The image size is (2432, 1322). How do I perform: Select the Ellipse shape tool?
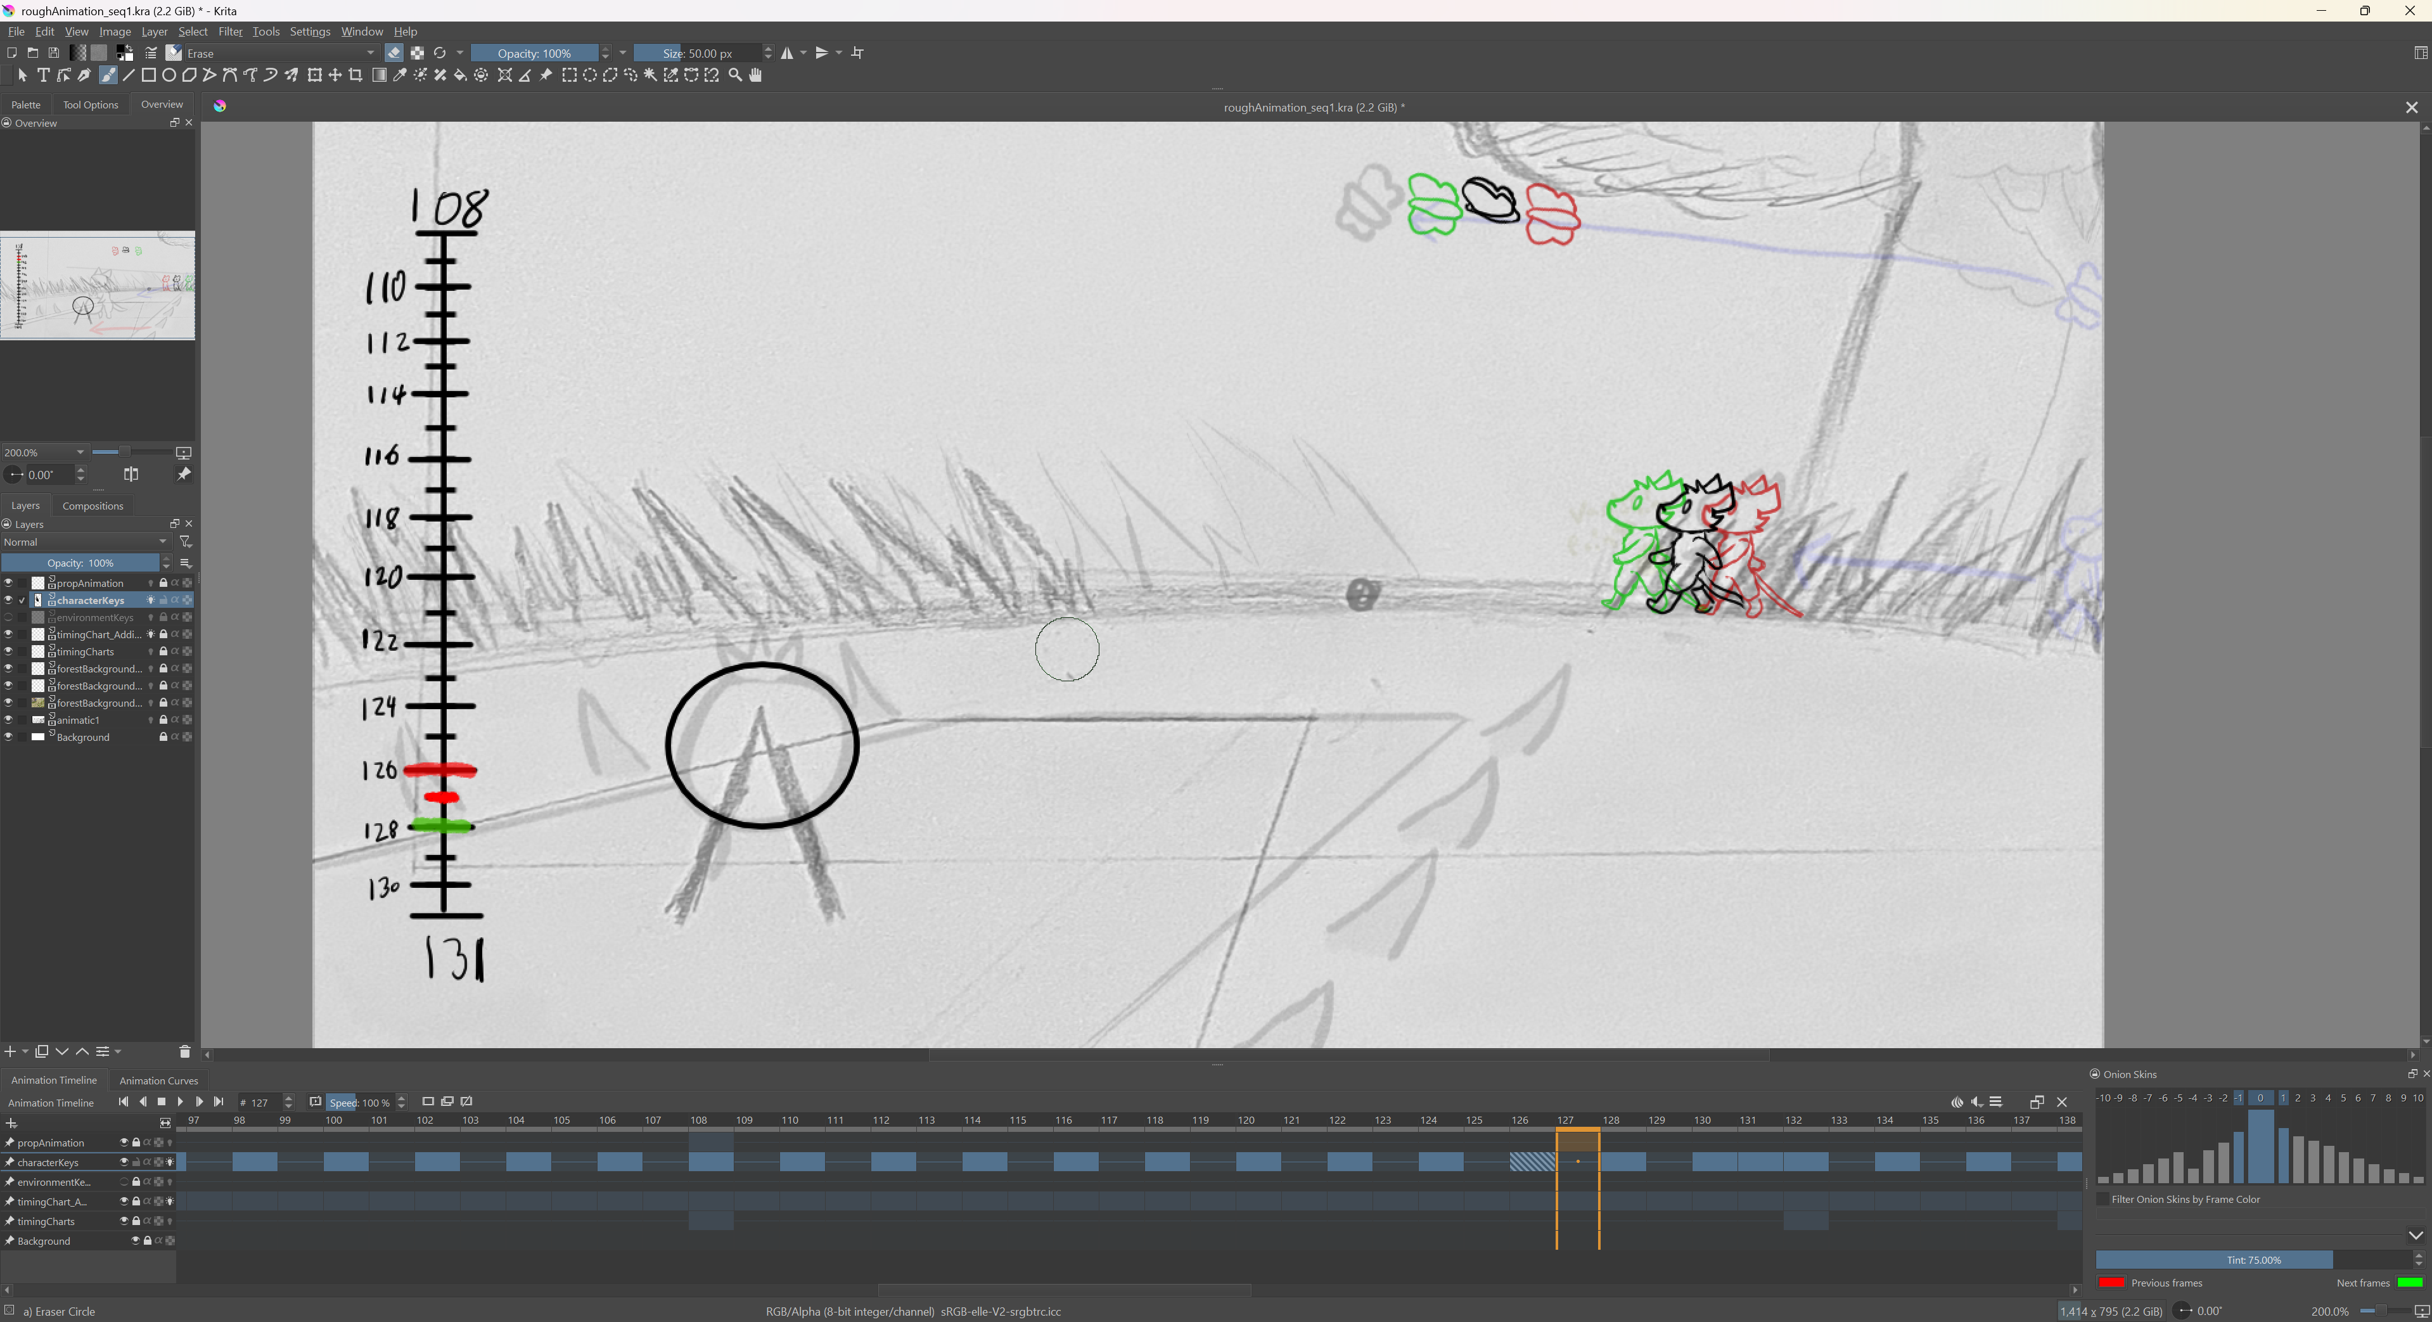[169, 75]
